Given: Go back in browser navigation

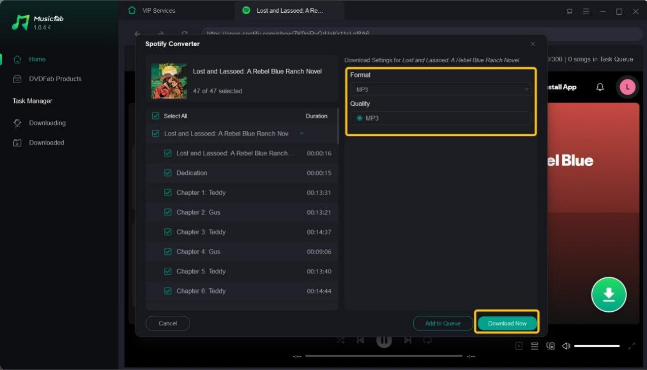Looking at the screenshot, I should click(138, 34).
